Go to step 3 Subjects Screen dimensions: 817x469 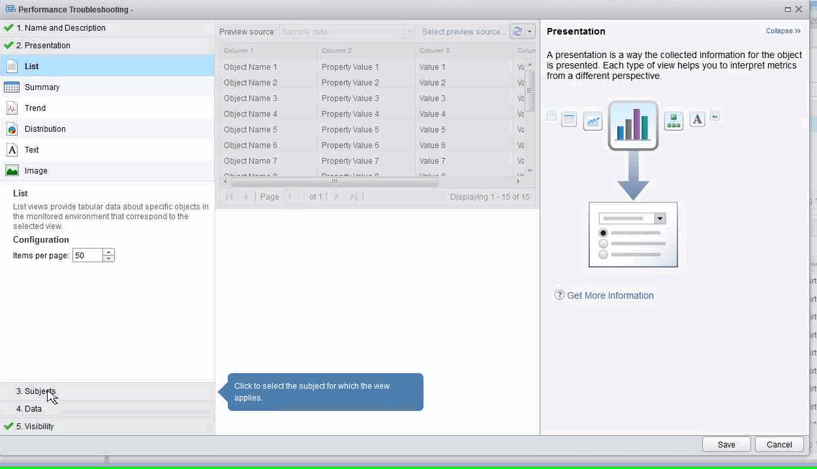click(36, 391)
